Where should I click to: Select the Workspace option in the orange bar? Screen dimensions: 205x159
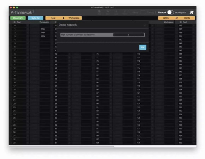coord(74,18)
